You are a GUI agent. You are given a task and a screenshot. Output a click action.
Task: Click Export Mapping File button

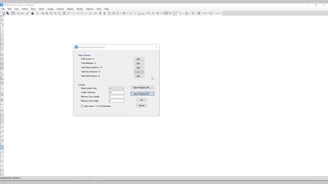pos(142,87)
